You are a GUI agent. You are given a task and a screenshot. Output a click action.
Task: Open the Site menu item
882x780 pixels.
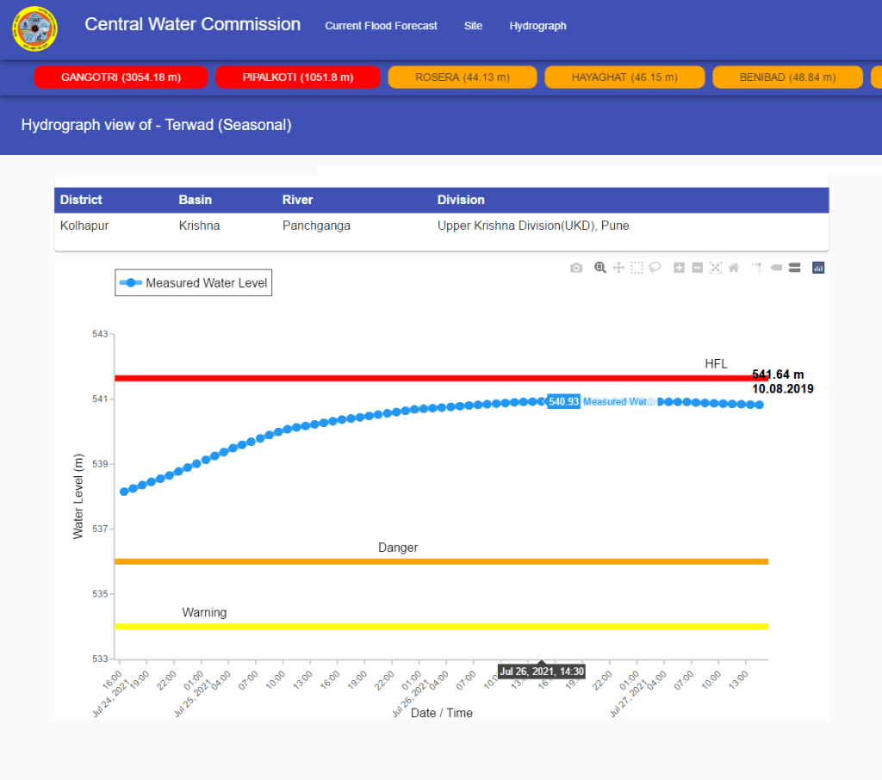[x=473, y=26]
